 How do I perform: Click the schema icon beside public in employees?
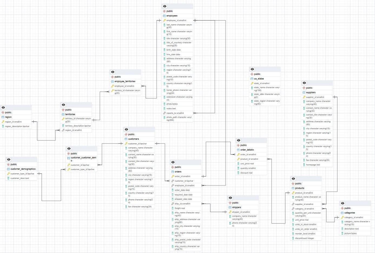(164, 11)
